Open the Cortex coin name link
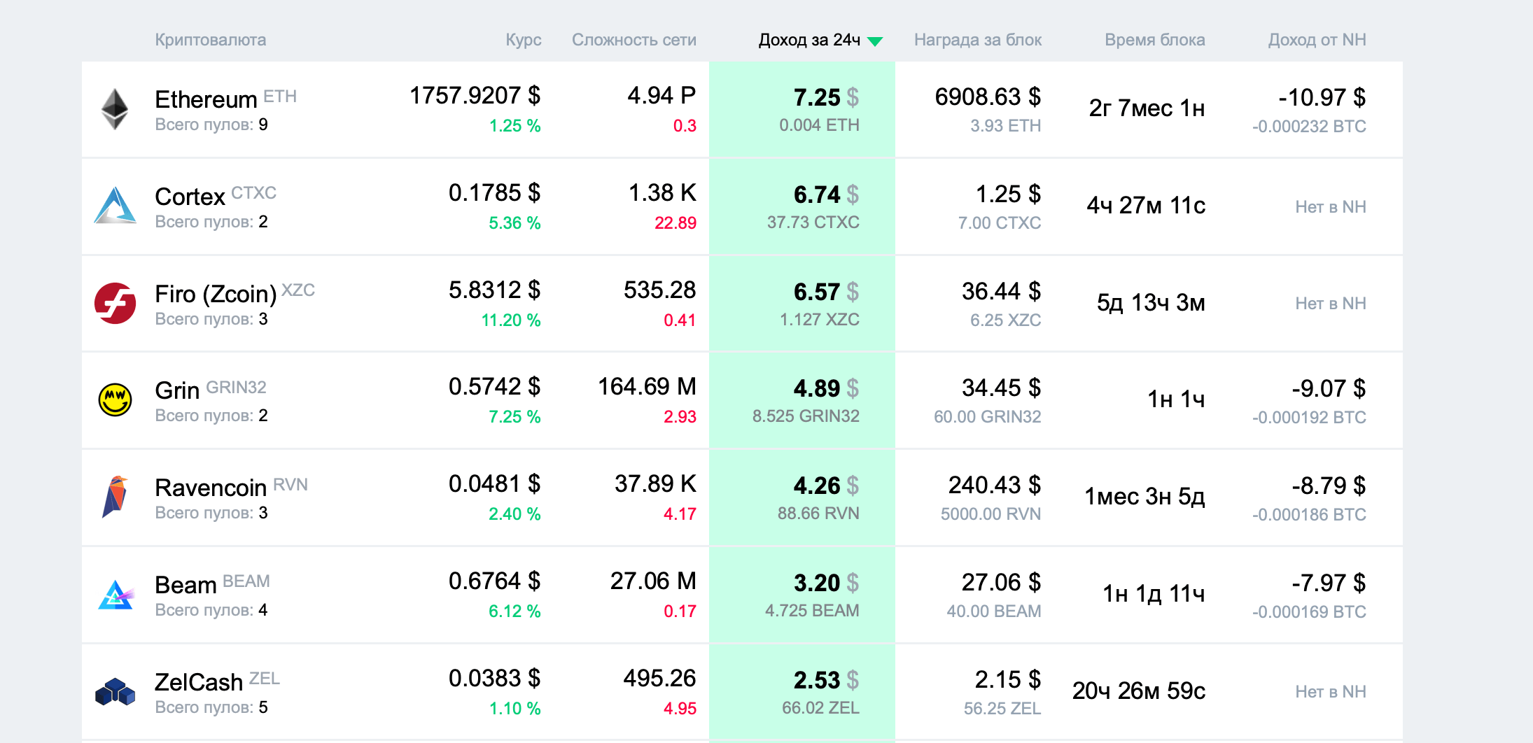The height and width of the screenshot is (743, 1533). (190, 197)
